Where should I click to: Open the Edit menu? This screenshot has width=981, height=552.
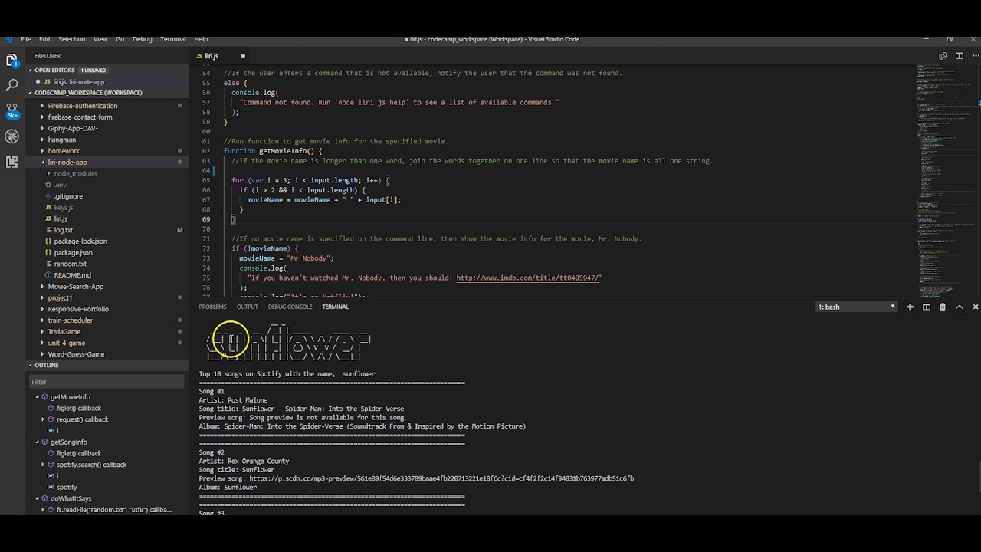click(44, 39)
